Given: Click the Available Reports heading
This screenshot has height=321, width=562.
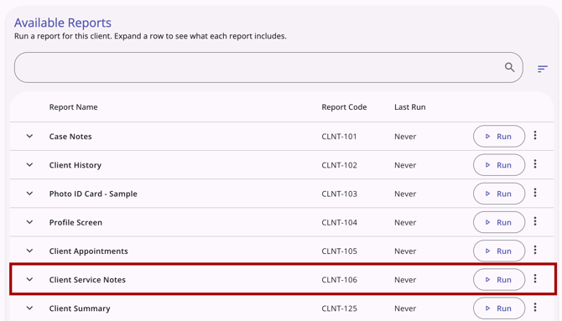Looking at the screenshot, I should click(63, 23).
